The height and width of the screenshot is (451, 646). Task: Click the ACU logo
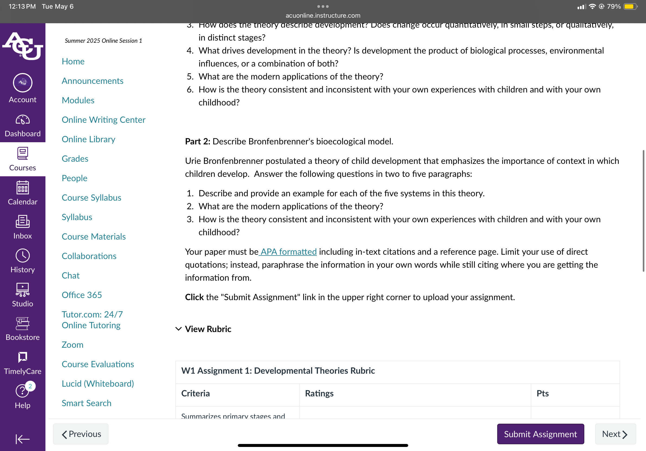(22, 46)
